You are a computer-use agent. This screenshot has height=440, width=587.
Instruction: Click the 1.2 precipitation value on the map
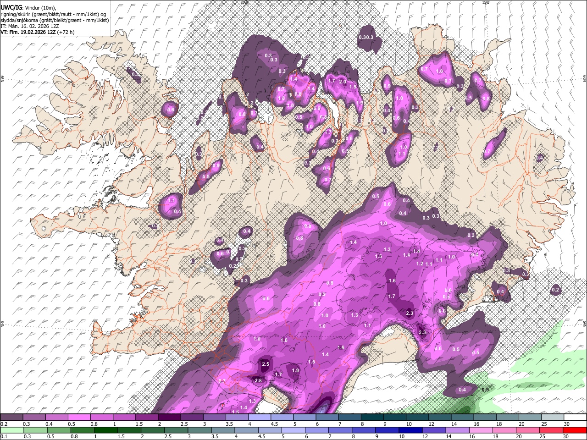coord(420,264)
